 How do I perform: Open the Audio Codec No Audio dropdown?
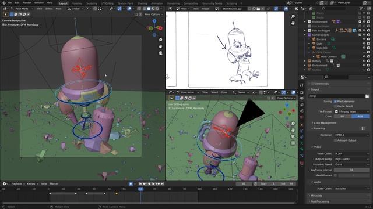(x=352, y=189)
